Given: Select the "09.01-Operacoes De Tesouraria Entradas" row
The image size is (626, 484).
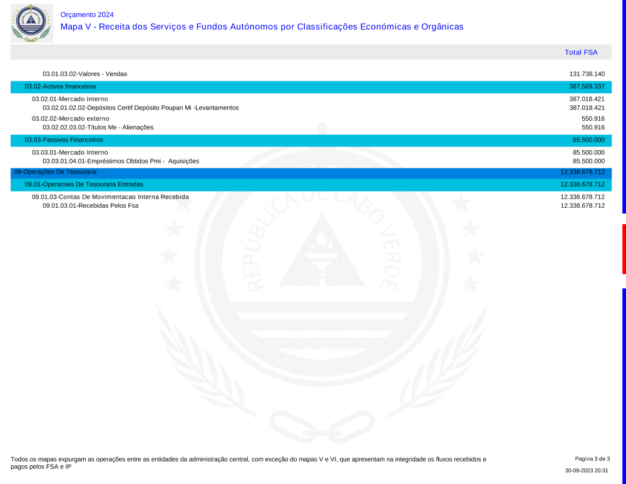Looking at the screenshot, I should click(x=84, y=184).
